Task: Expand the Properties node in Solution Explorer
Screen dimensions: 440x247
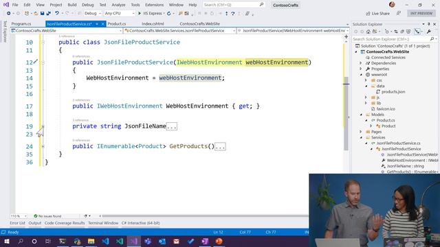Action: (x=361, y=69)
